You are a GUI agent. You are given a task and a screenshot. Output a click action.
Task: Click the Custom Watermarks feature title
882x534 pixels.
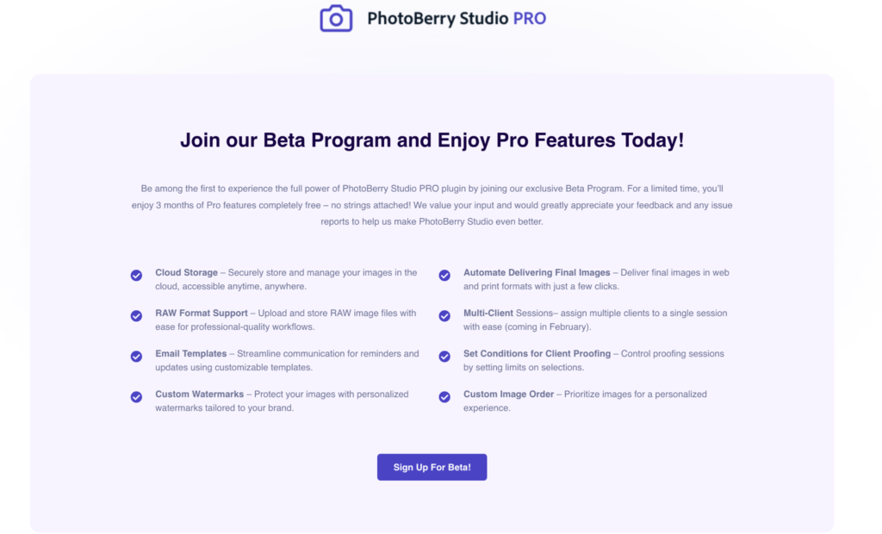point(199,394)
